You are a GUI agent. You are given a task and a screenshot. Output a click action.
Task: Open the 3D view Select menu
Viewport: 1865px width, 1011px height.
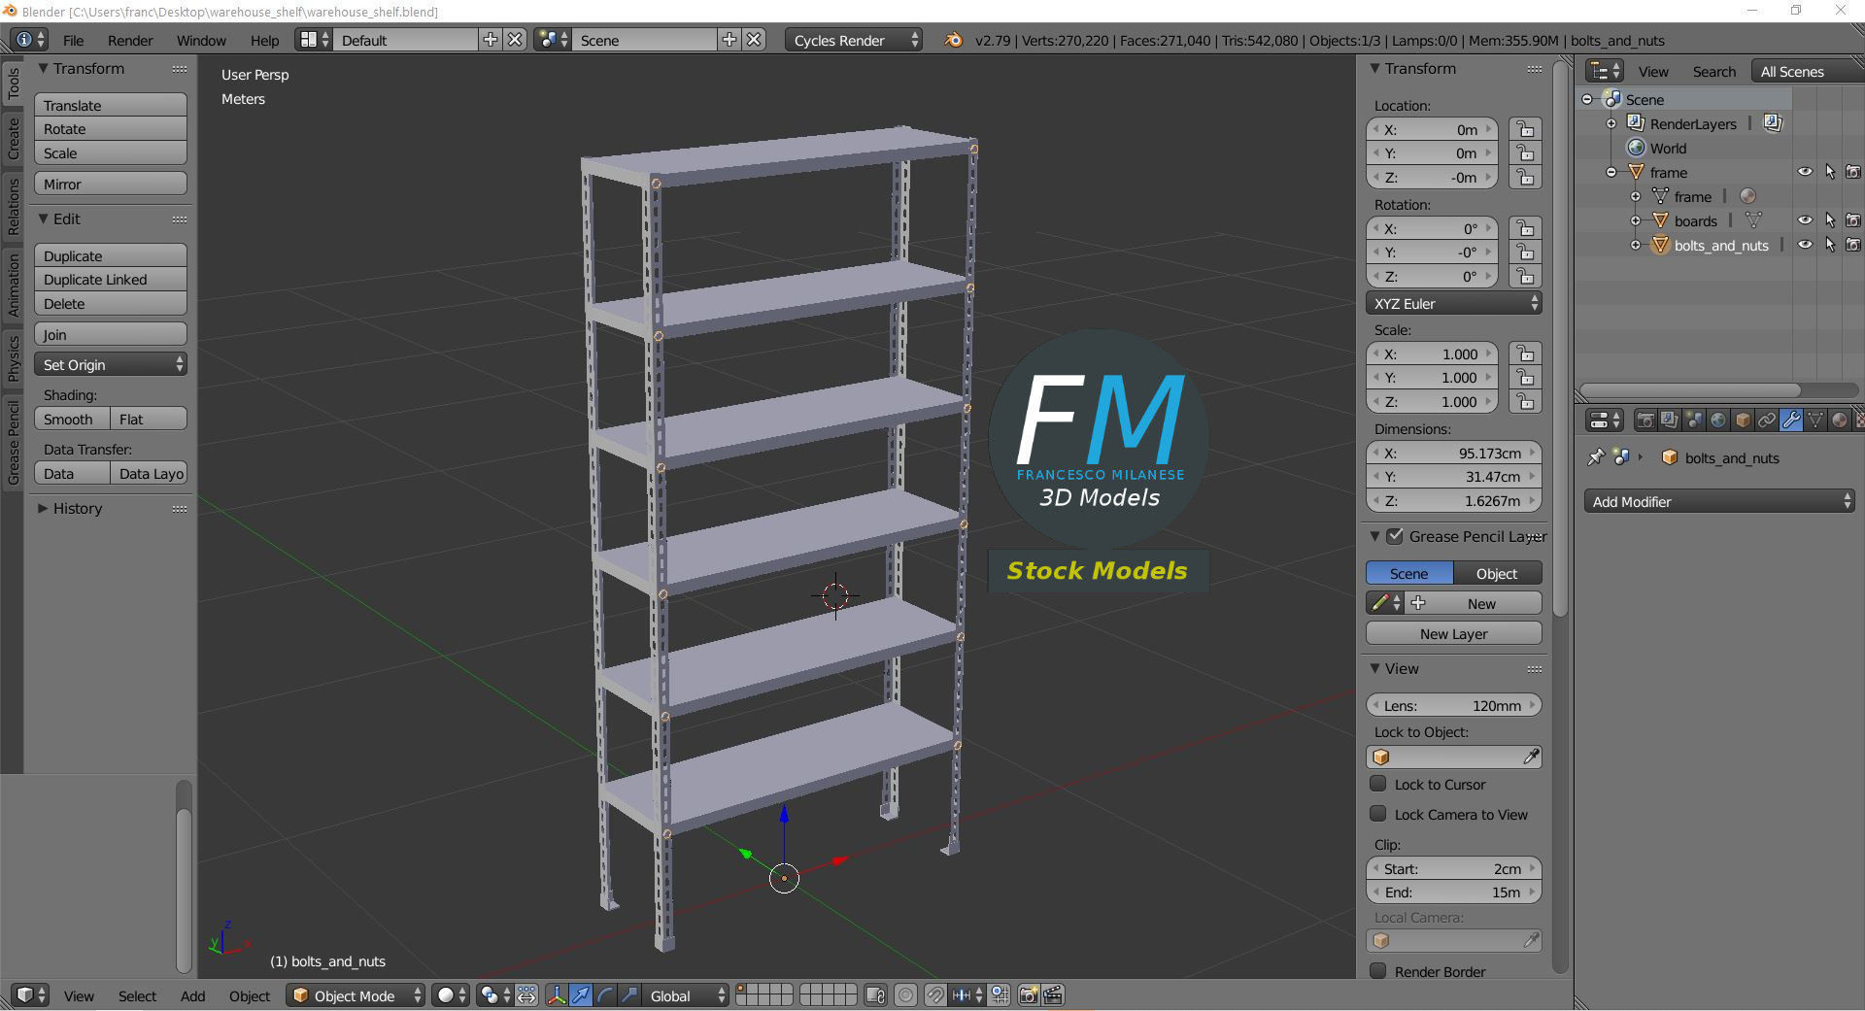[137, 995]
